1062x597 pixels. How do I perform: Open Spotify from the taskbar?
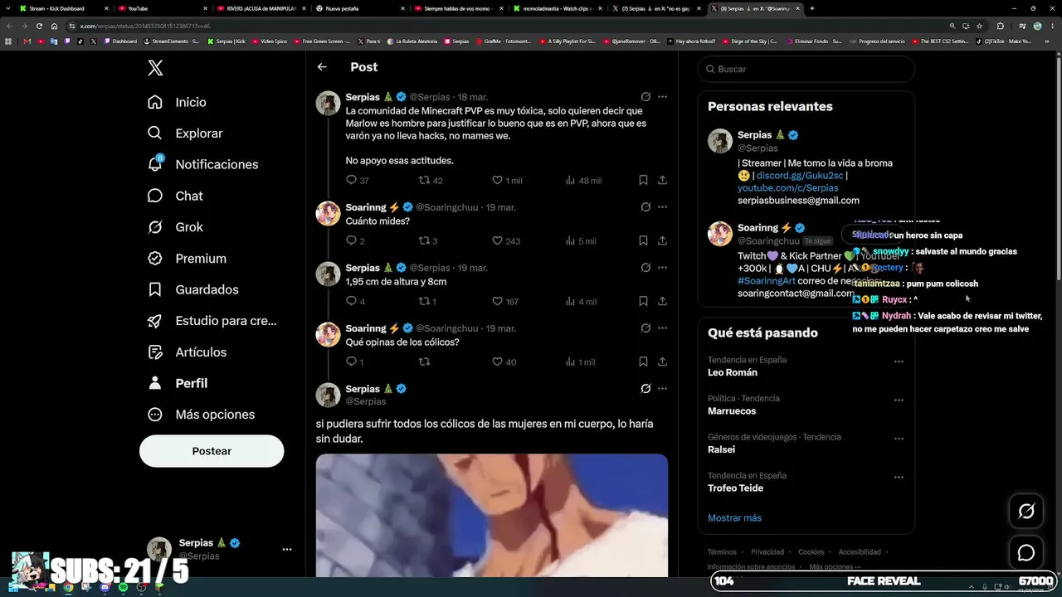click(124, 588)
